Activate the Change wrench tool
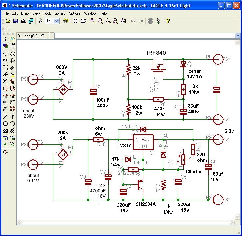The width and height of the screenshot is (242, 236). coord(12,67)
